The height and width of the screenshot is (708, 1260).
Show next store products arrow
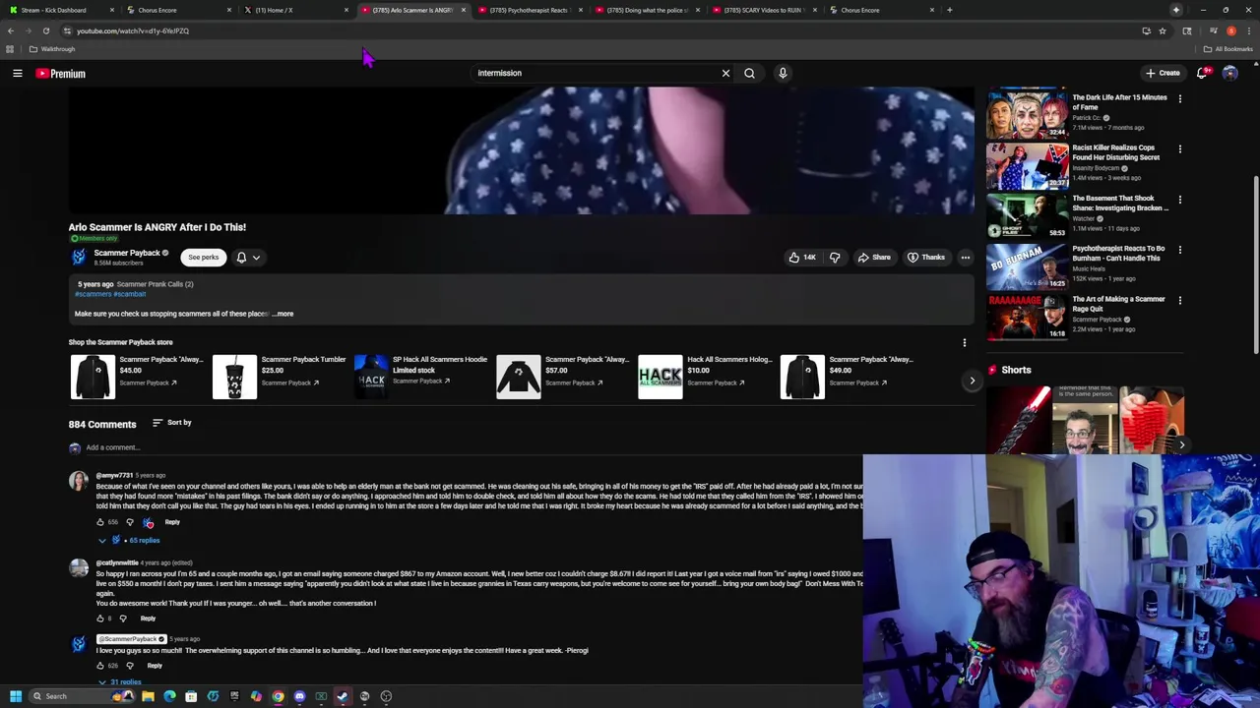pyautogui.click(x=972, y=381)
